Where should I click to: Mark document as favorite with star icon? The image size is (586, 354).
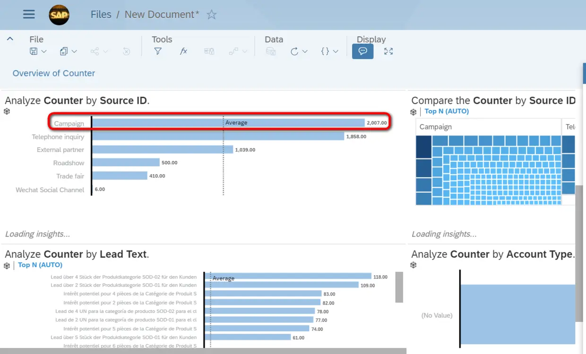click(x=212, y=15)
